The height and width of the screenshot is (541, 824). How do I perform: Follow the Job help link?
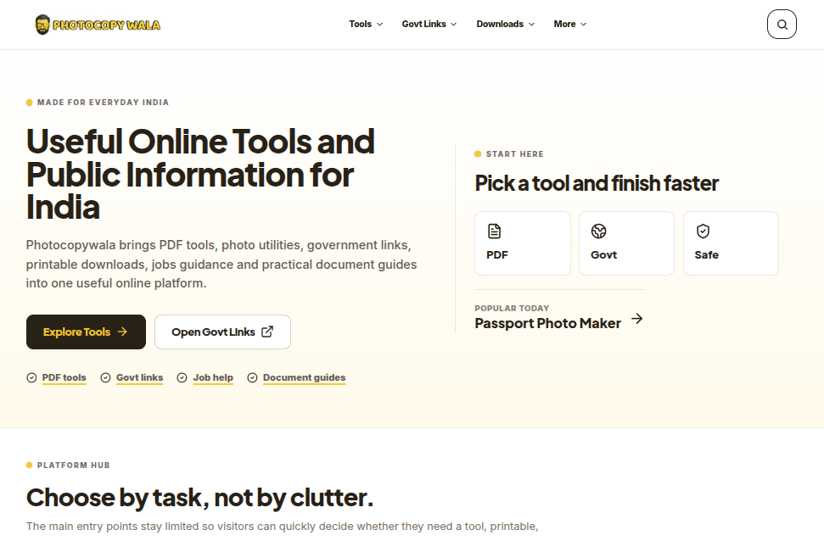click(x=213, y=377)
